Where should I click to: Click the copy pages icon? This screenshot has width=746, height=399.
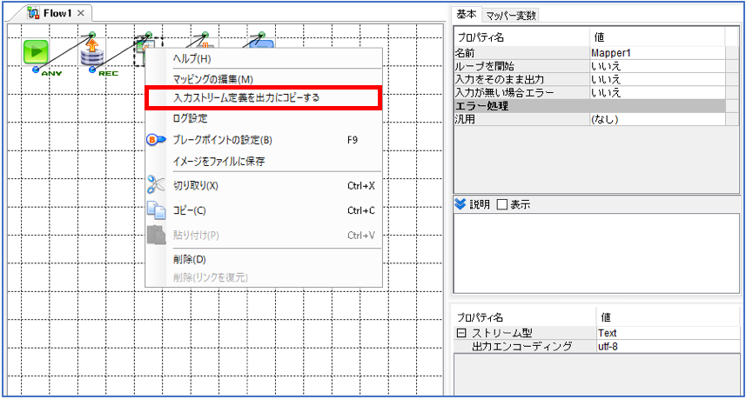[156, 210]
